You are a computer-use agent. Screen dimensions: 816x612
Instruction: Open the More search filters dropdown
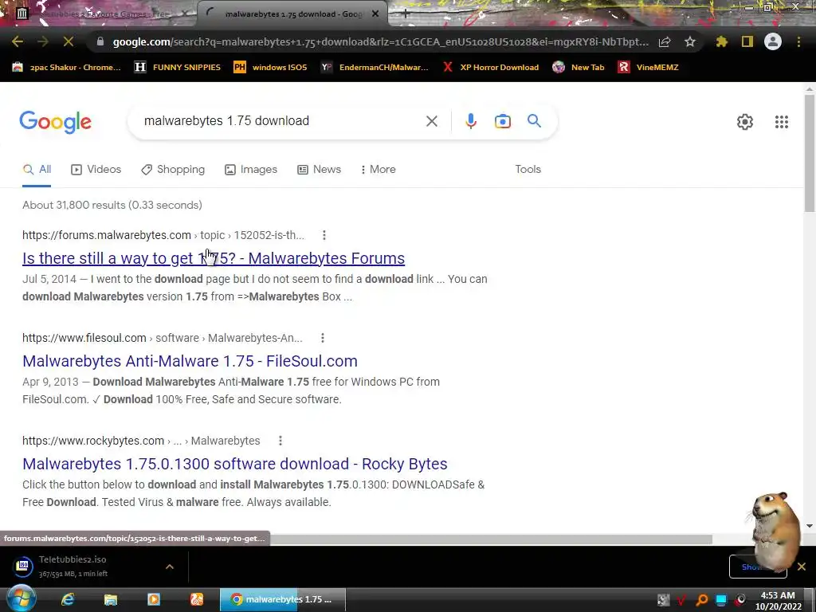(379, 169)
